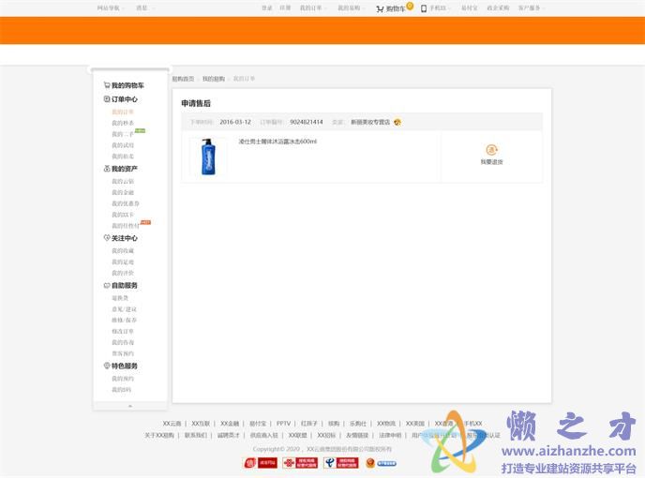Image resolution: width=645 pixels, height=478 pixels.
Task: Go to second breadcrumb link 我的易购
Action: (214, 79)
